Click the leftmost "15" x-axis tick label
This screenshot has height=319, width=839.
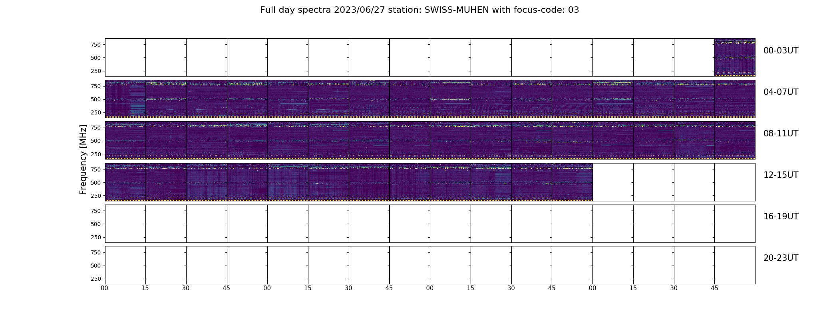tap(145, 288)
